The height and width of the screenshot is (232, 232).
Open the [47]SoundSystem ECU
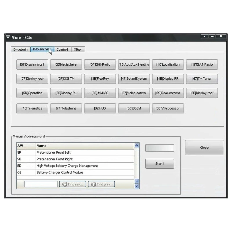point(134,79)
